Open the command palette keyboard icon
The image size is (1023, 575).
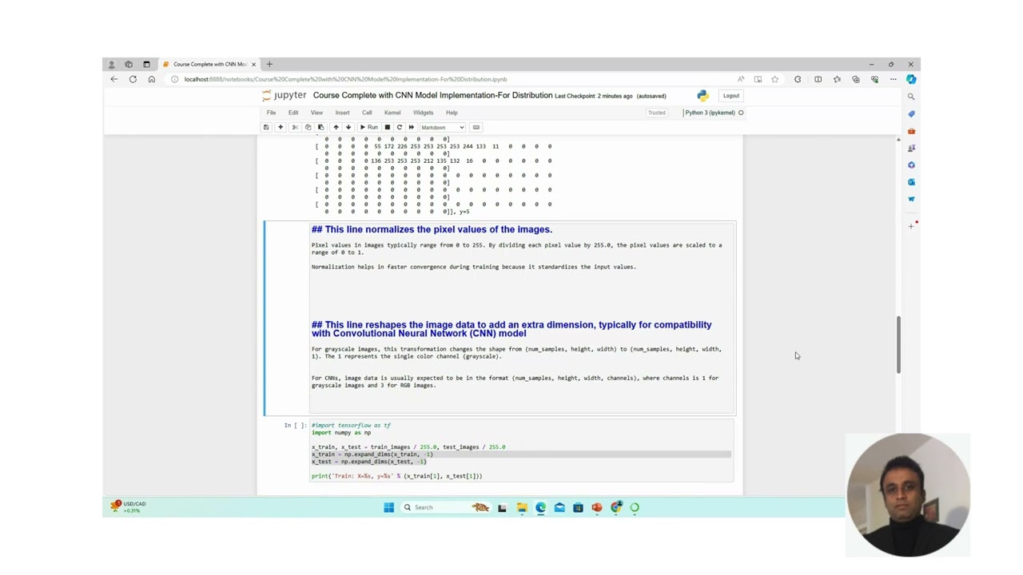(x=476, y=127)
